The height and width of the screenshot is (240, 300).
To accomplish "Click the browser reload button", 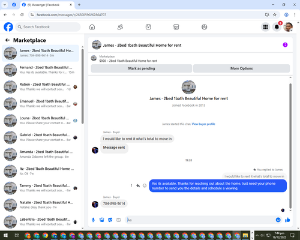I will 22,15.
